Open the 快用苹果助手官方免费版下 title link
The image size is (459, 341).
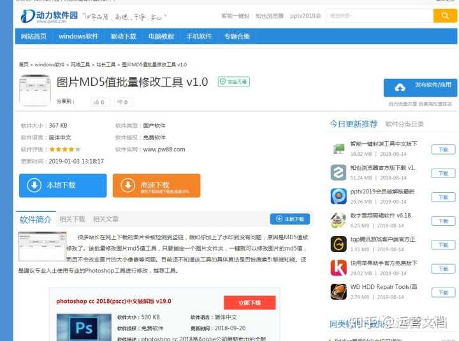coord(384,263)
